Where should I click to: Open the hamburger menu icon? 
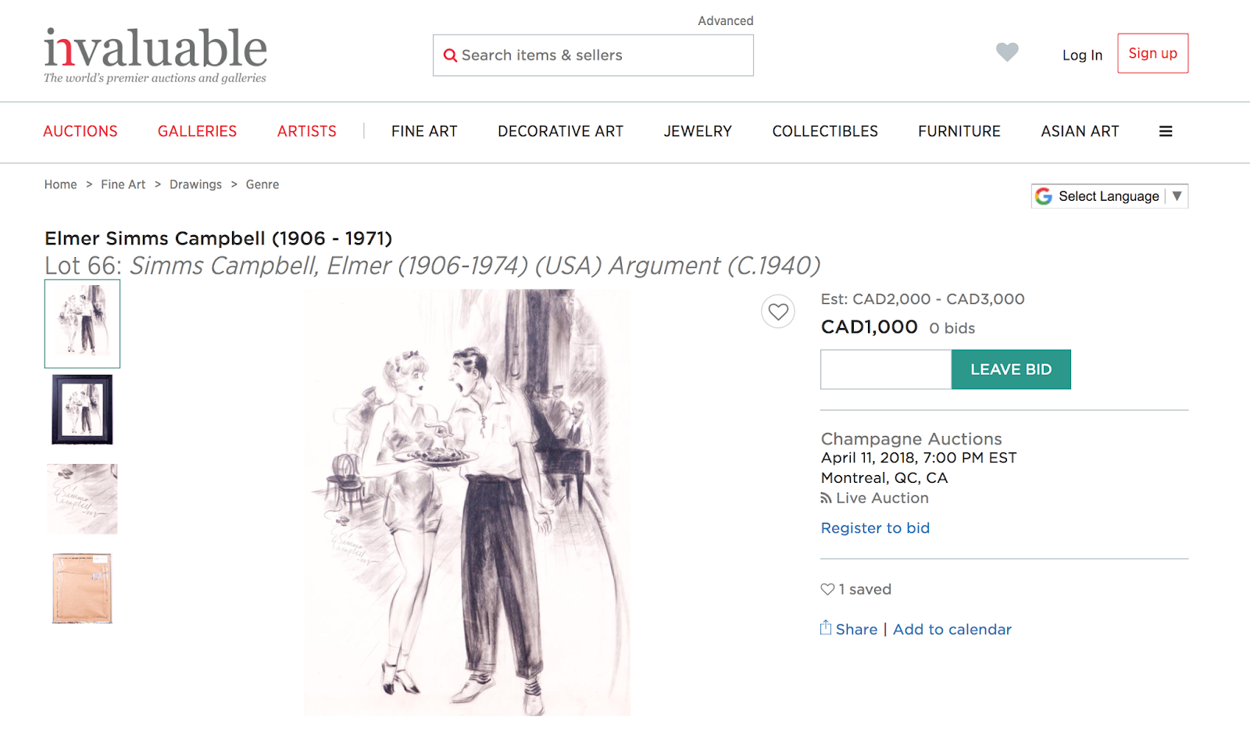point(1166,131)
